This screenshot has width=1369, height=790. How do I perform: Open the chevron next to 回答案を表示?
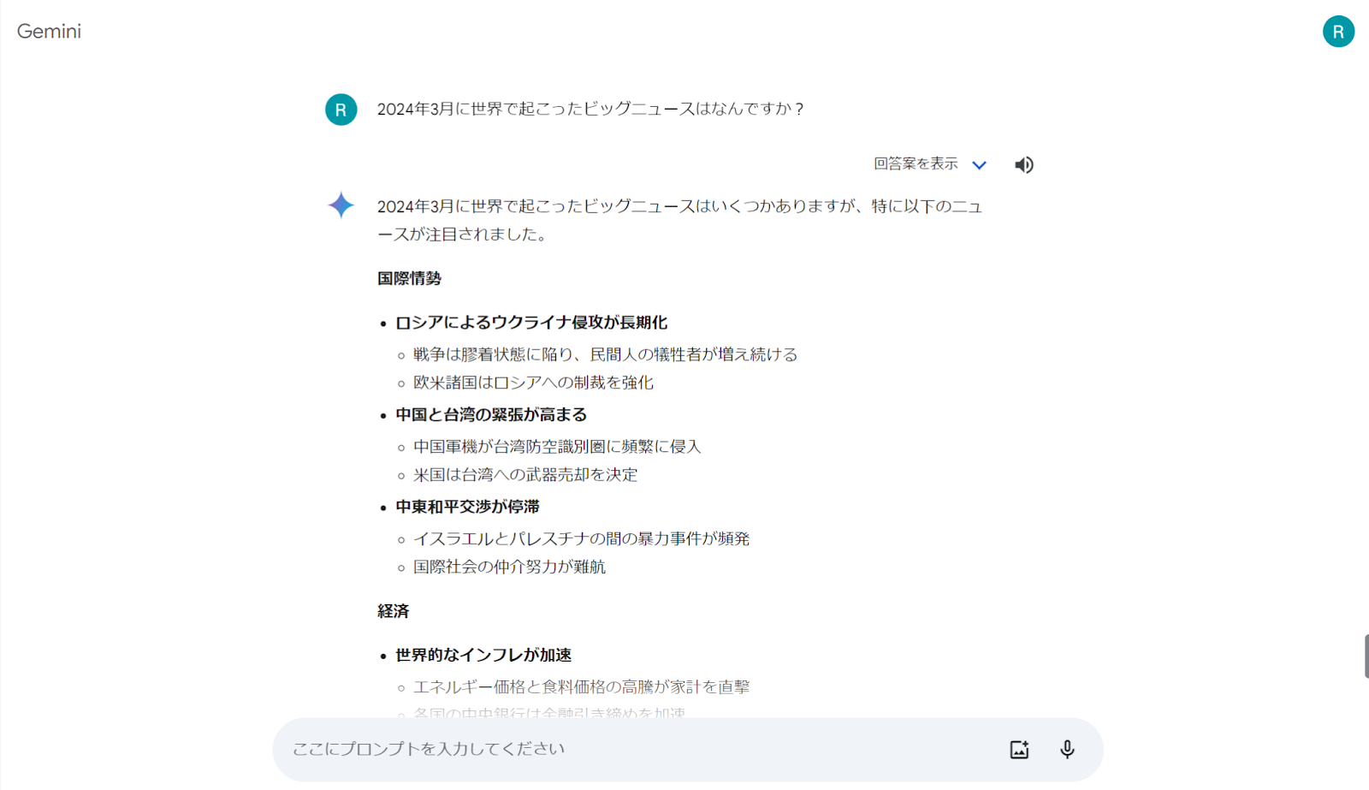(x=980, y=164)
